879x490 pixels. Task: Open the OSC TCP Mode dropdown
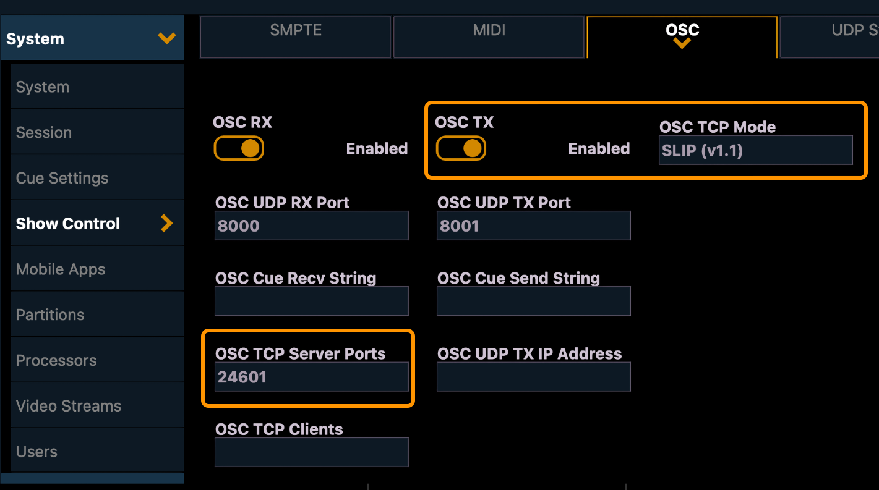755,150
